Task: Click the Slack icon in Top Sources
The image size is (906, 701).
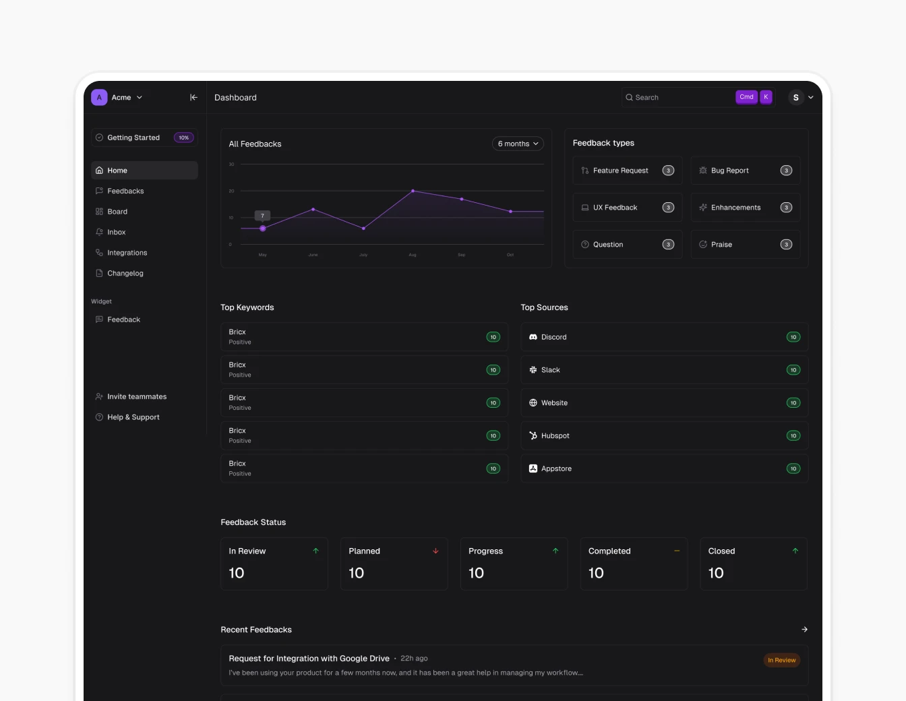Action: [533, 369]
